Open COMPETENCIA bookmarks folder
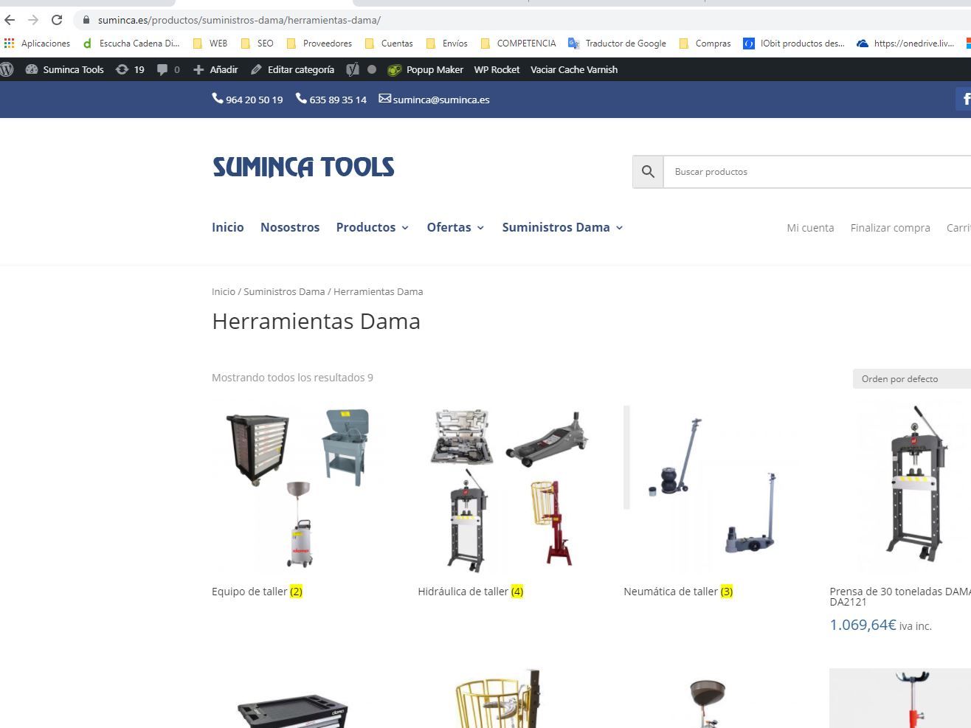Image resolution: width=971 pixels, height=728 pixels. point(518,44)
